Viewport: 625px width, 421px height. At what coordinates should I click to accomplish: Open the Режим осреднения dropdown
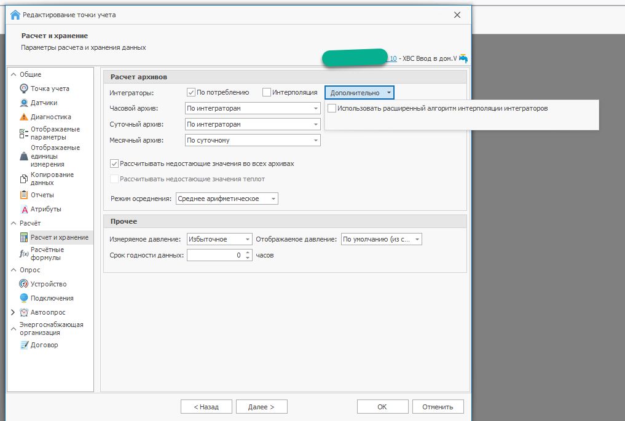[x=273, y=199]
